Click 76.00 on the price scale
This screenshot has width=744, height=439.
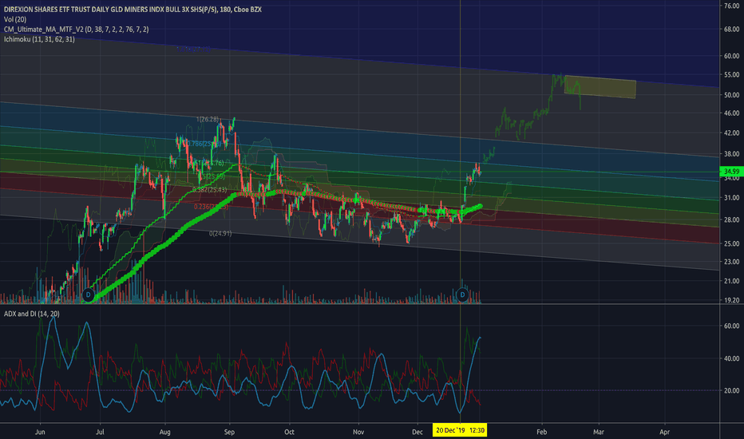732,6
